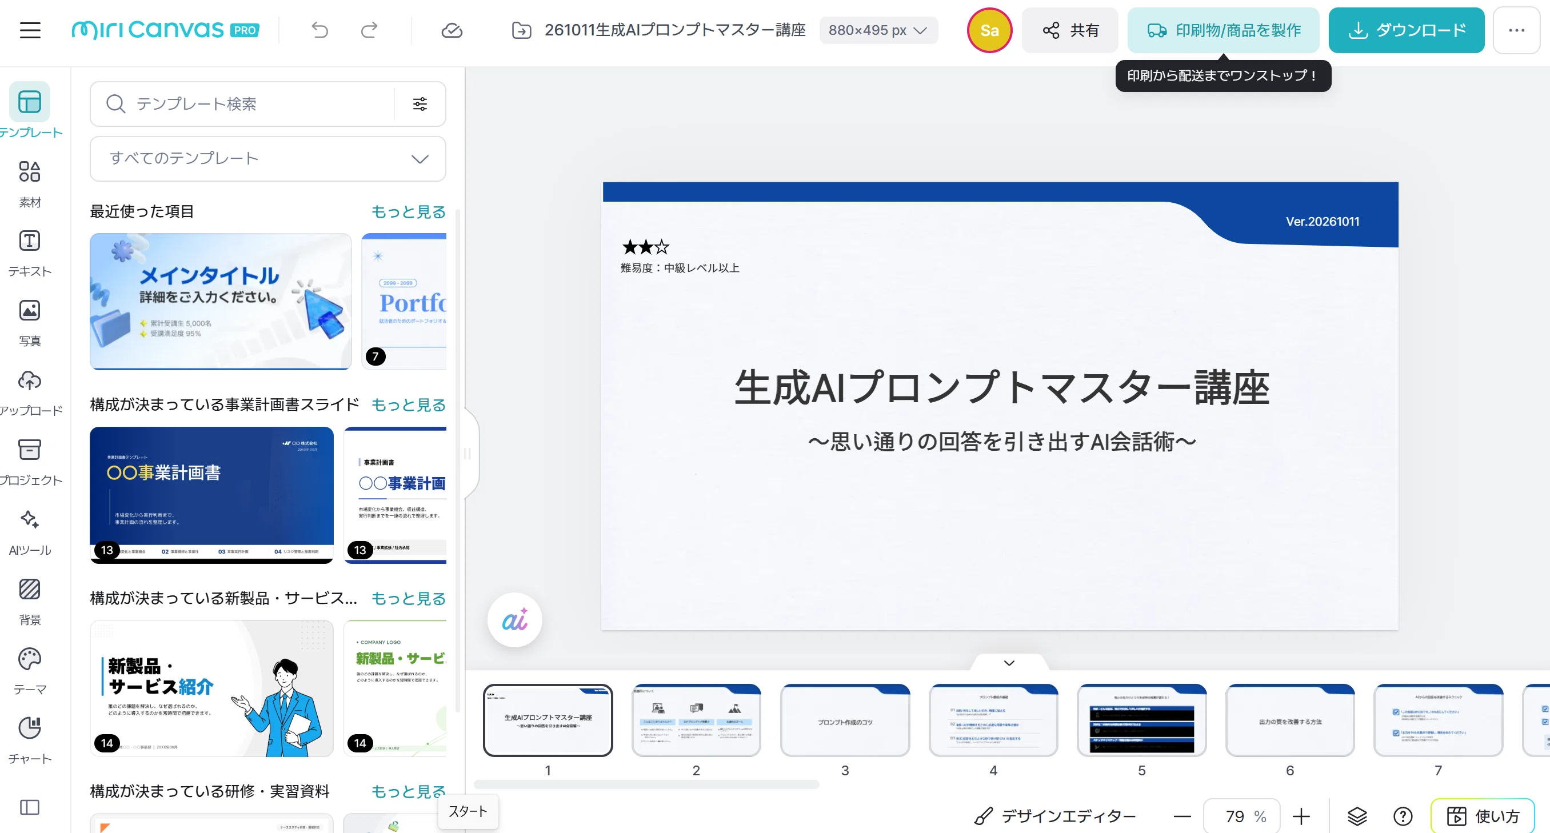1550x833 pixels.
Task: Open the help question mark icon
Action: (x=1403, y=816)
